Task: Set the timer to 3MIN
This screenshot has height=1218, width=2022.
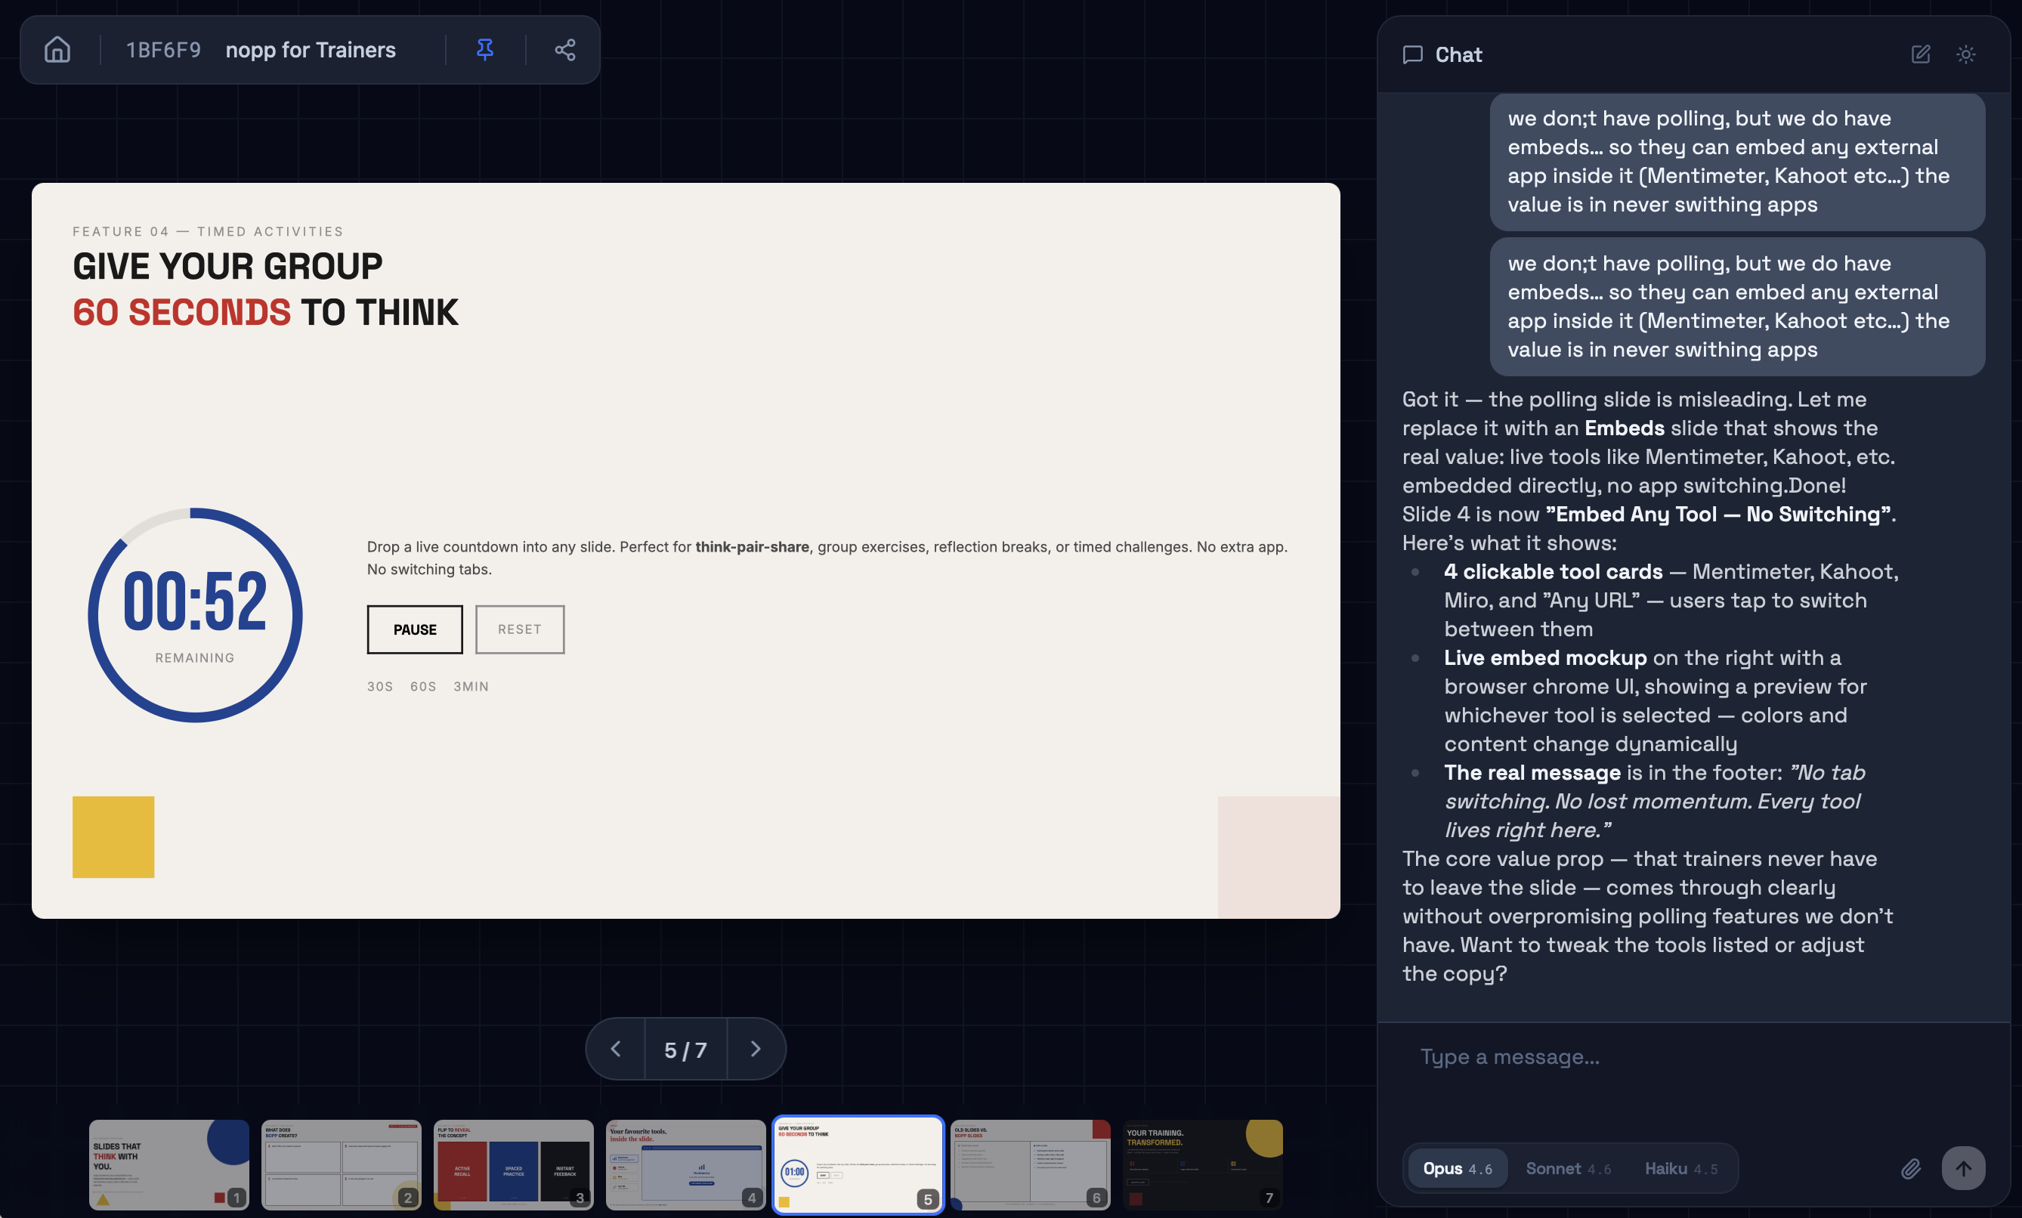Action: pos(471,686)
